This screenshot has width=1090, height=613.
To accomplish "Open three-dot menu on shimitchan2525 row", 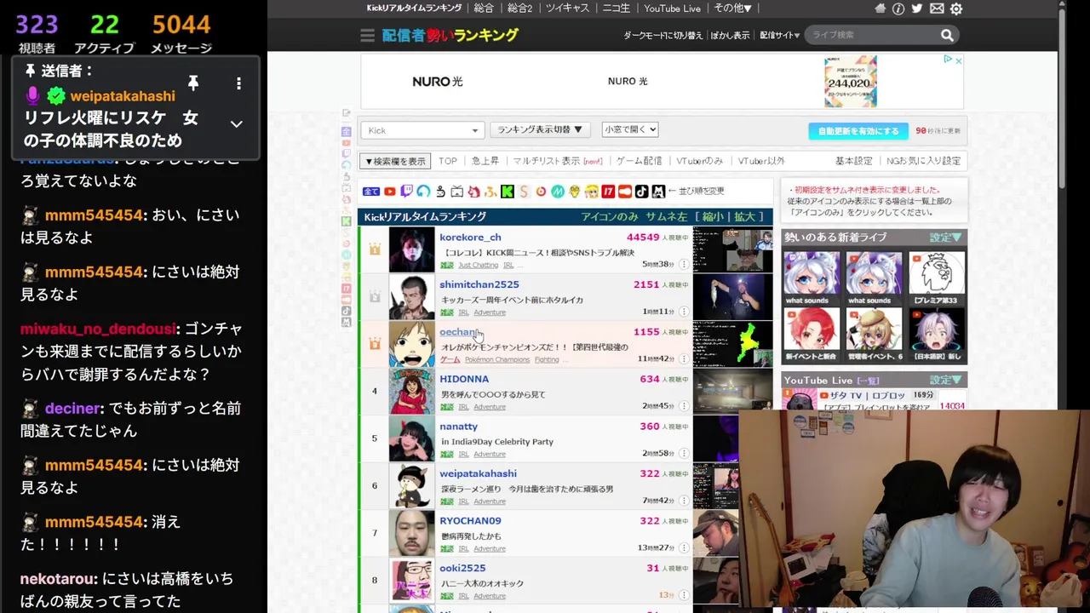I will [x=683, y=312].
